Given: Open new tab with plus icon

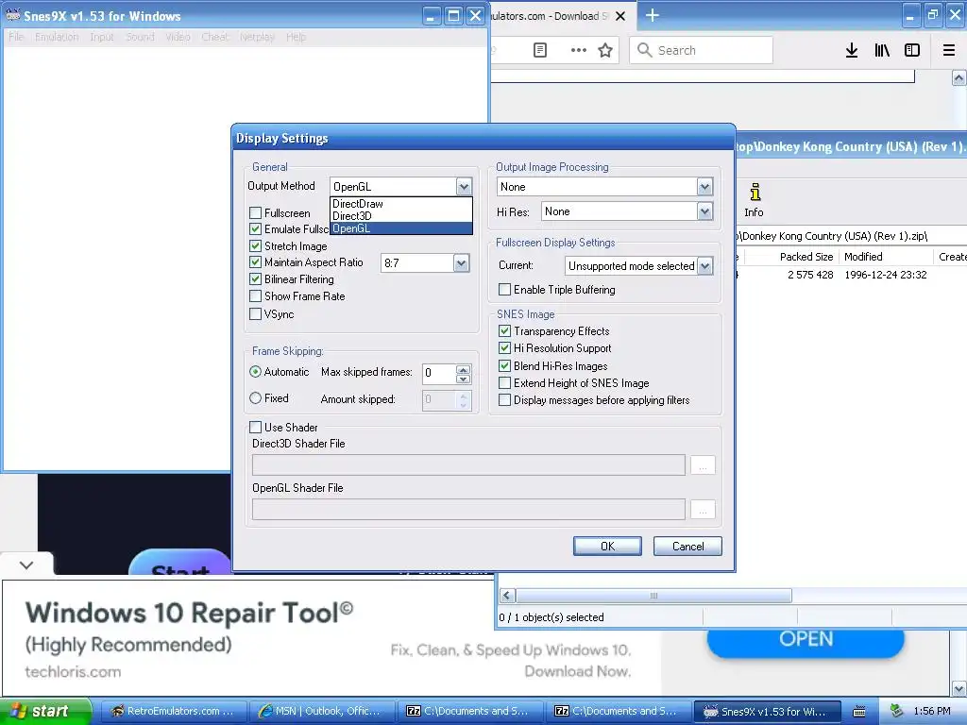Looking at the screenshot, I should (x=652, y=15).
